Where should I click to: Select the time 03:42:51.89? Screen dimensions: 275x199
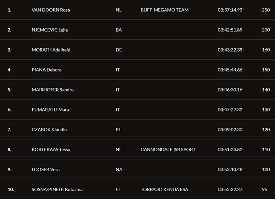click(230, 30)
